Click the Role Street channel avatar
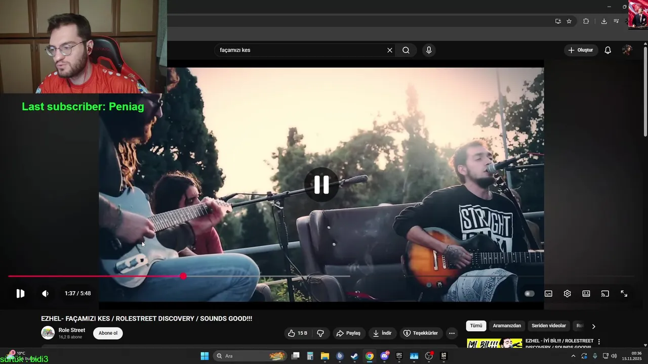The width and height of the screenshot is (648, 364). click(48, 333)
